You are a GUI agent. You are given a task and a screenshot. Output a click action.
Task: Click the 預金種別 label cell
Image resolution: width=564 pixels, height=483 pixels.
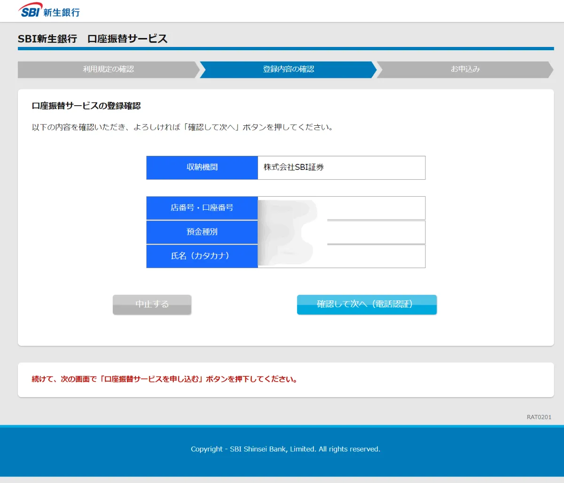point(202,232)
